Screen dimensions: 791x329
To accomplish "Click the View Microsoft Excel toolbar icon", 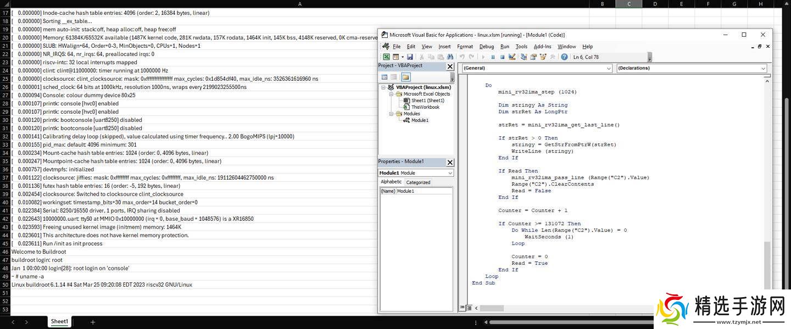I will point(386,57).
